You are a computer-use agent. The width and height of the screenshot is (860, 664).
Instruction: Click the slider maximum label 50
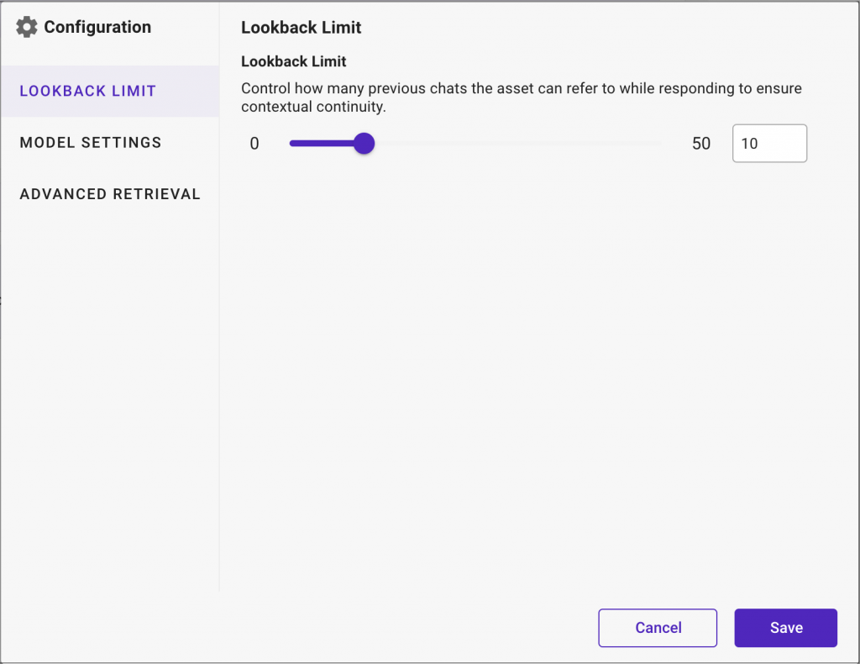(x=701, y=144)
